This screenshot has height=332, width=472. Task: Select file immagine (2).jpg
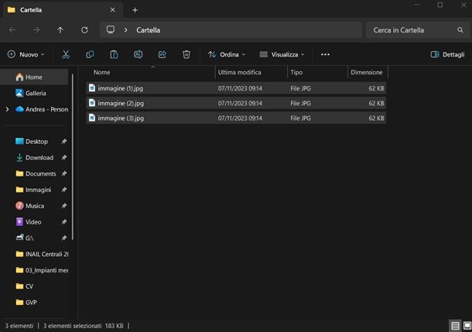(x=236, y=103)
